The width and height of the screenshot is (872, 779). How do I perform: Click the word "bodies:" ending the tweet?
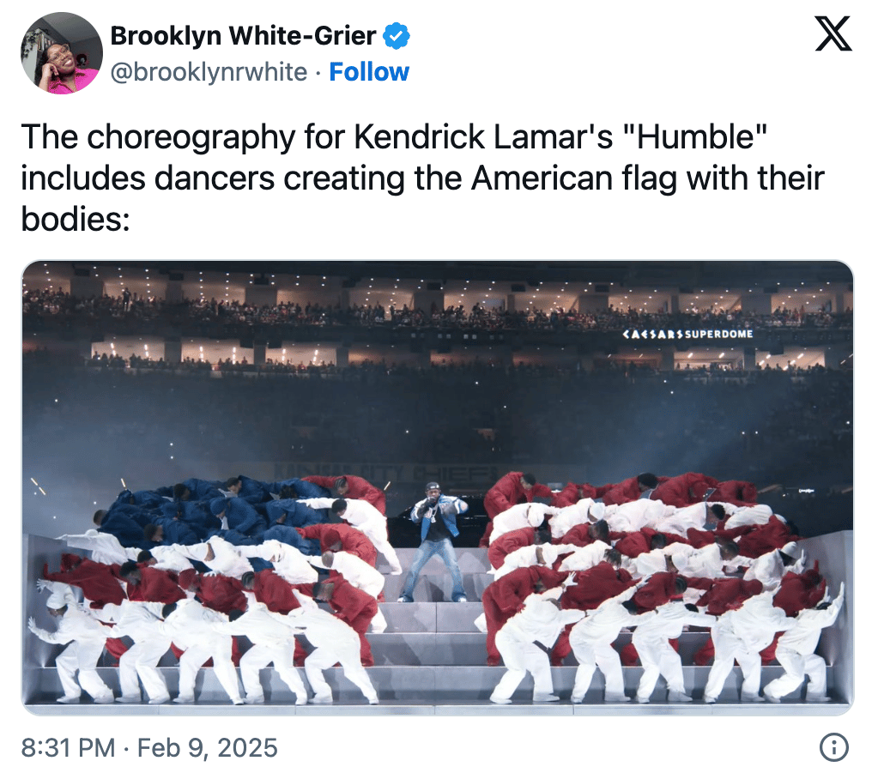tap(76, 219)
